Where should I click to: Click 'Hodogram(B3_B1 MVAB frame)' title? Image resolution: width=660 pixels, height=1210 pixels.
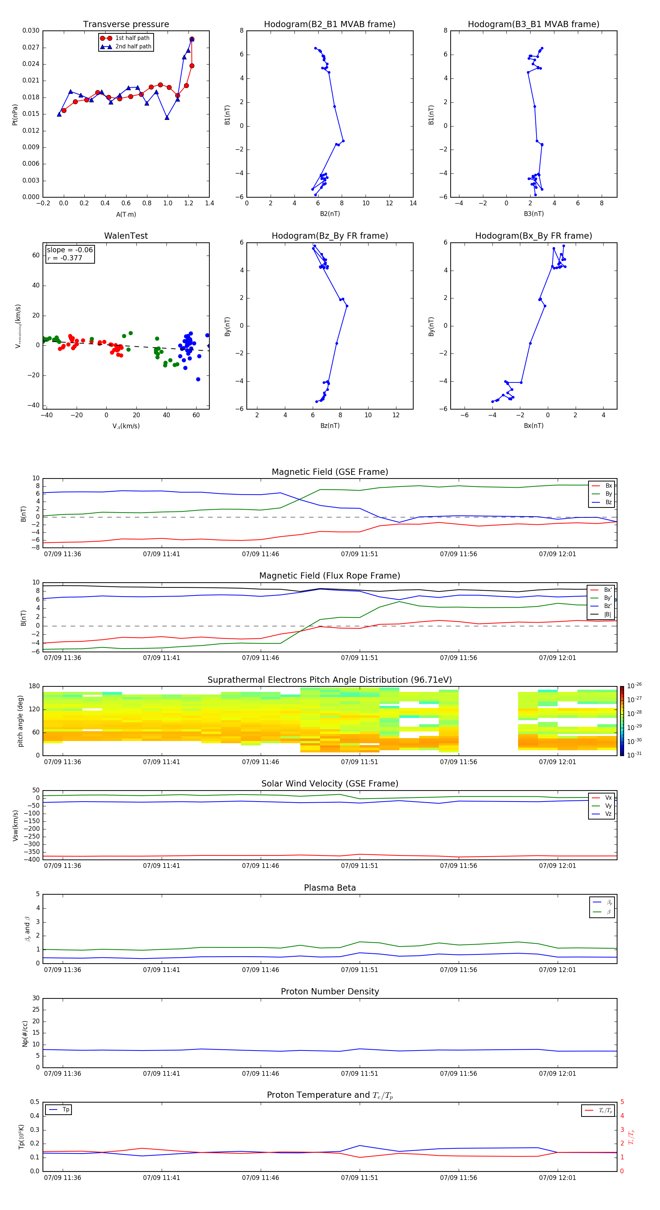tap(533, 25)
